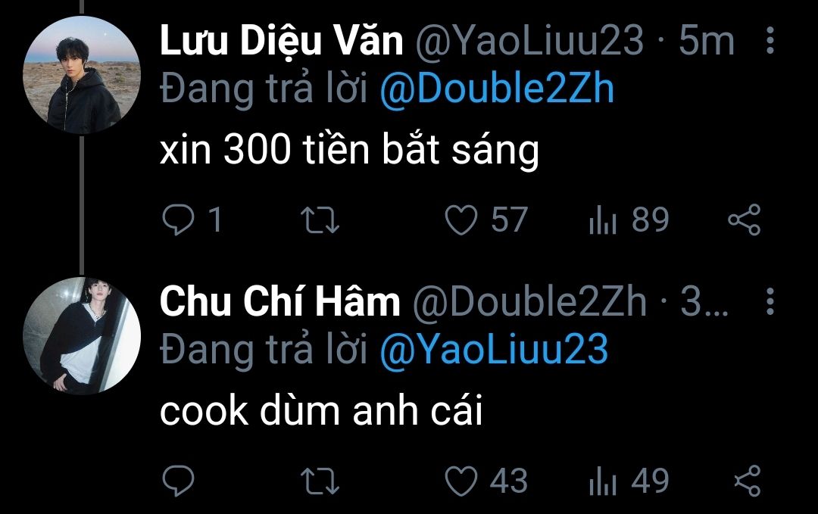Open Lưu Diệu Văn display name
Image resolution: width=818 pixels, height=514 pixels.
(282, 41)
